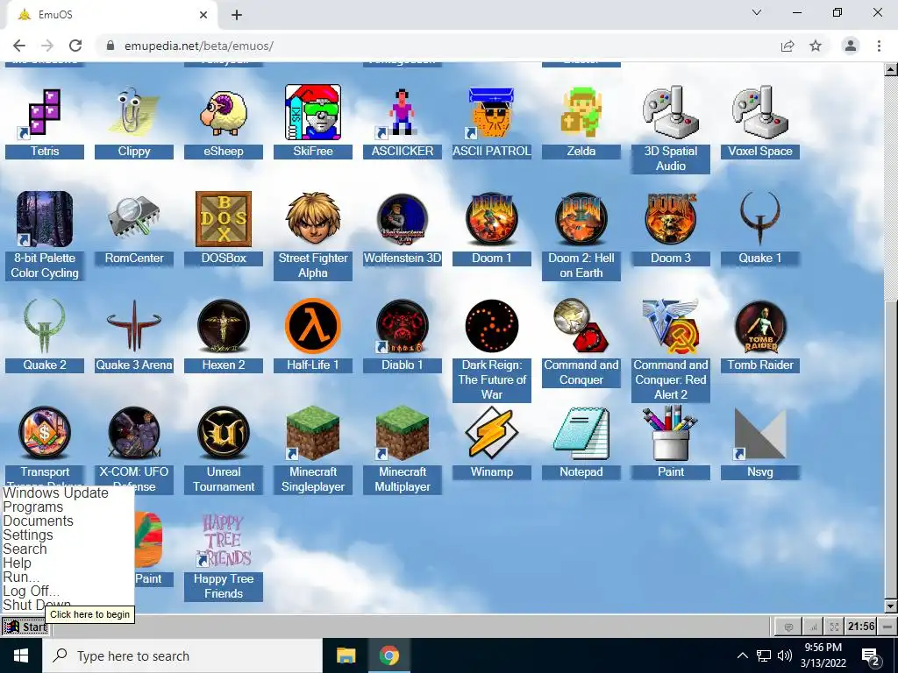Image resolution: width=898 pixels, height=673 pixels.
Task: Open Quake 3 Arena icon
Action: point(134,326)
